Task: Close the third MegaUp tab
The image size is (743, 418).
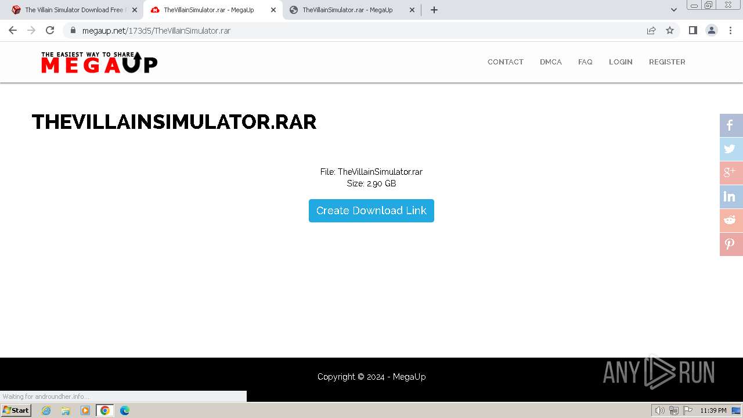Action: [x=412, y=10]
